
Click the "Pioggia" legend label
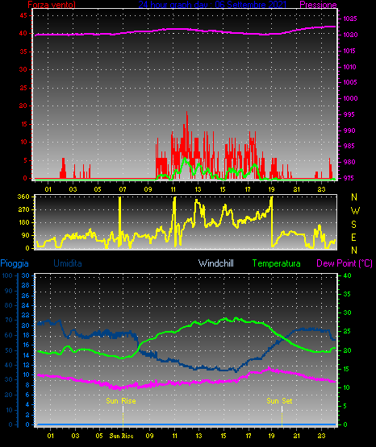[15, 263]
